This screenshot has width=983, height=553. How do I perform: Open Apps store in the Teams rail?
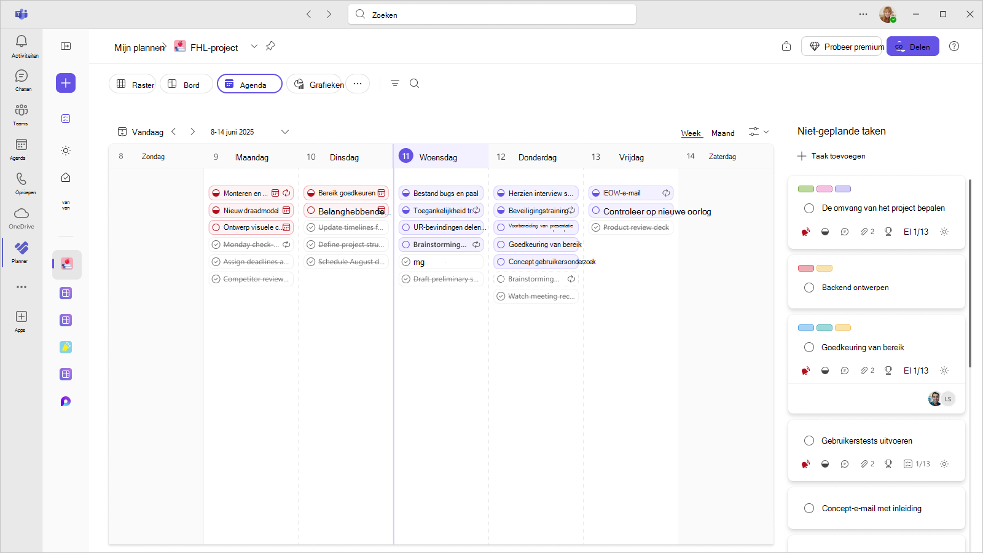click(22, 321)
